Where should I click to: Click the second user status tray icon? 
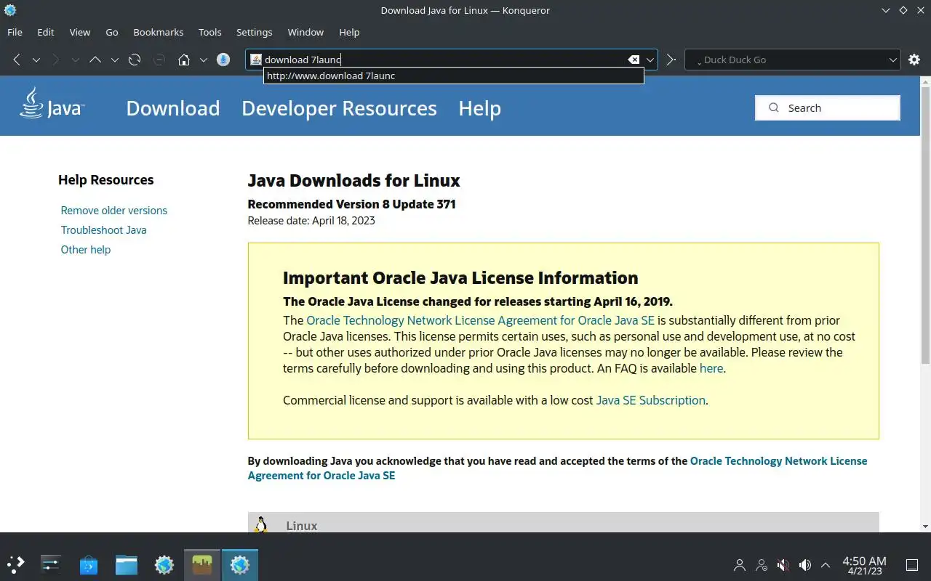click(762, 564)
